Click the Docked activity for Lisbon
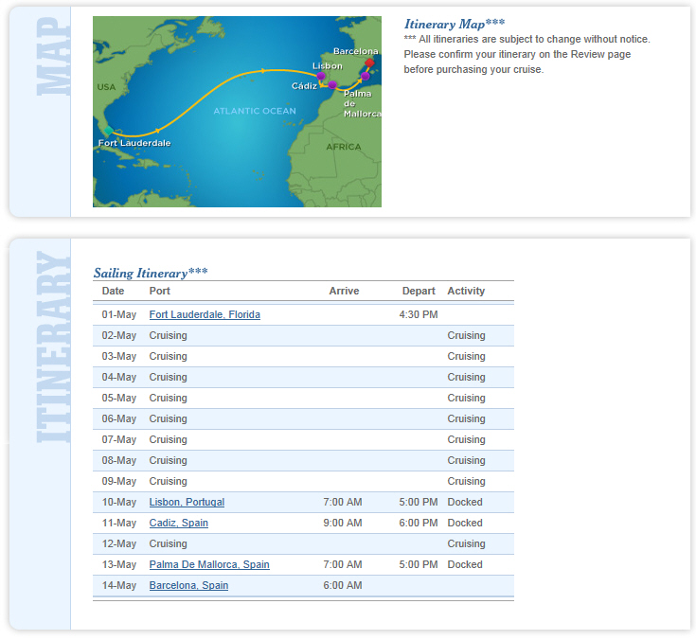 [x=465, y=502]
